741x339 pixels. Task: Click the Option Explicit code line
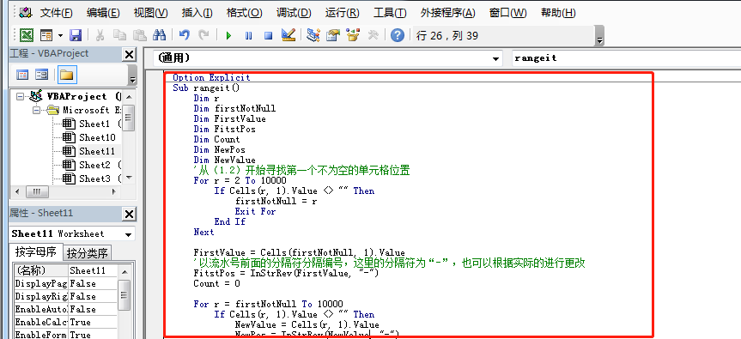coord(211,78)
